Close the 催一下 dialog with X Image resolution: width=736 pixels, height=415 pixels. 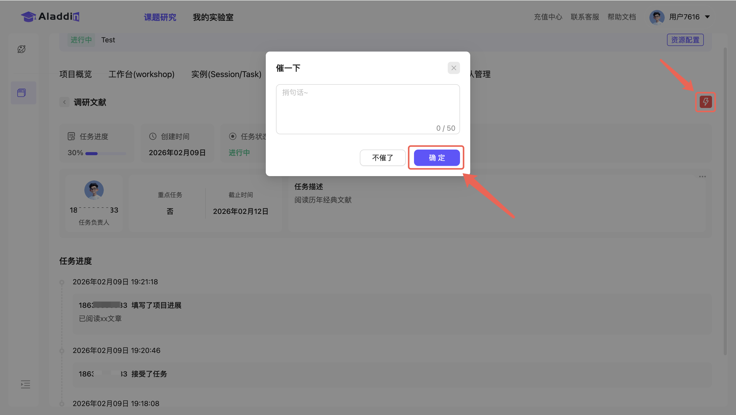pyautogui.click(x=453, y=68)
